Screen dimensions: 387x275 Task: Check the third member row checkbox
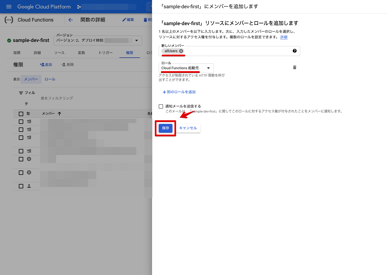pyautogui.click(x=21, y=138)
